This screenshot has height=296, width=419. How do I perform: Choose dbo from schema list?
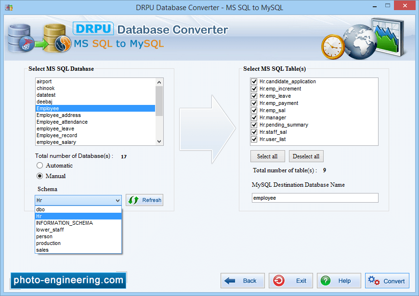click(79, 209)
